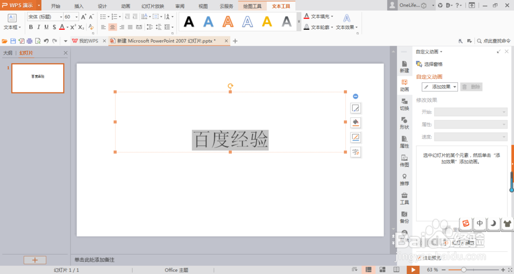Open 新建 panel in right sidebar

pyautogui.click(x=404, y=66)
